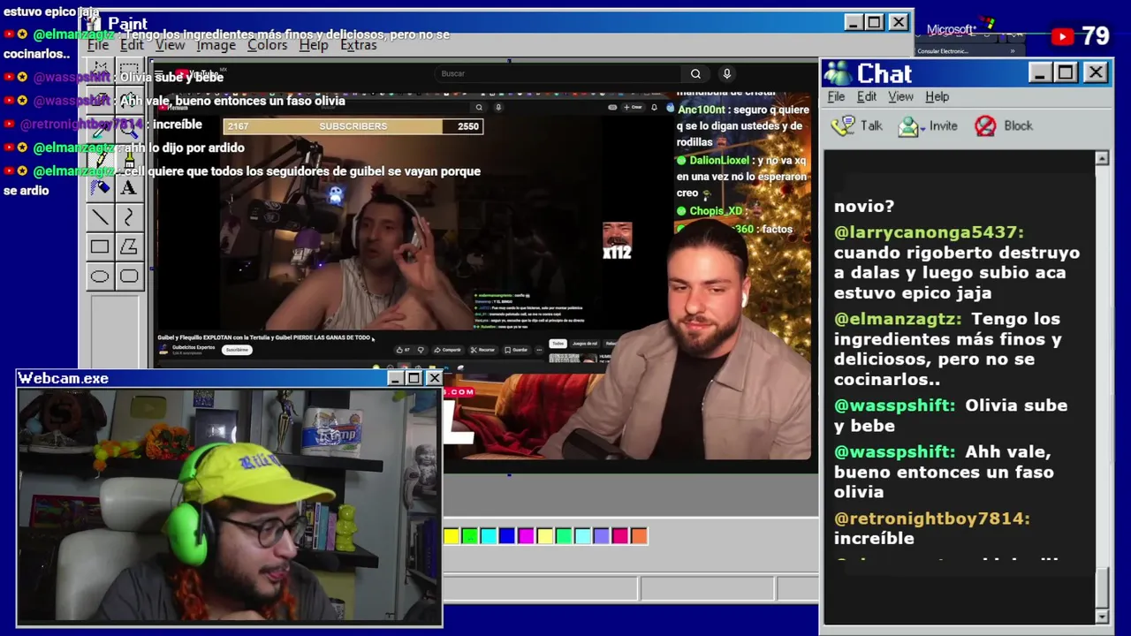
Task: Open Paint's Extras menu
Action: (x=358, y=45)
